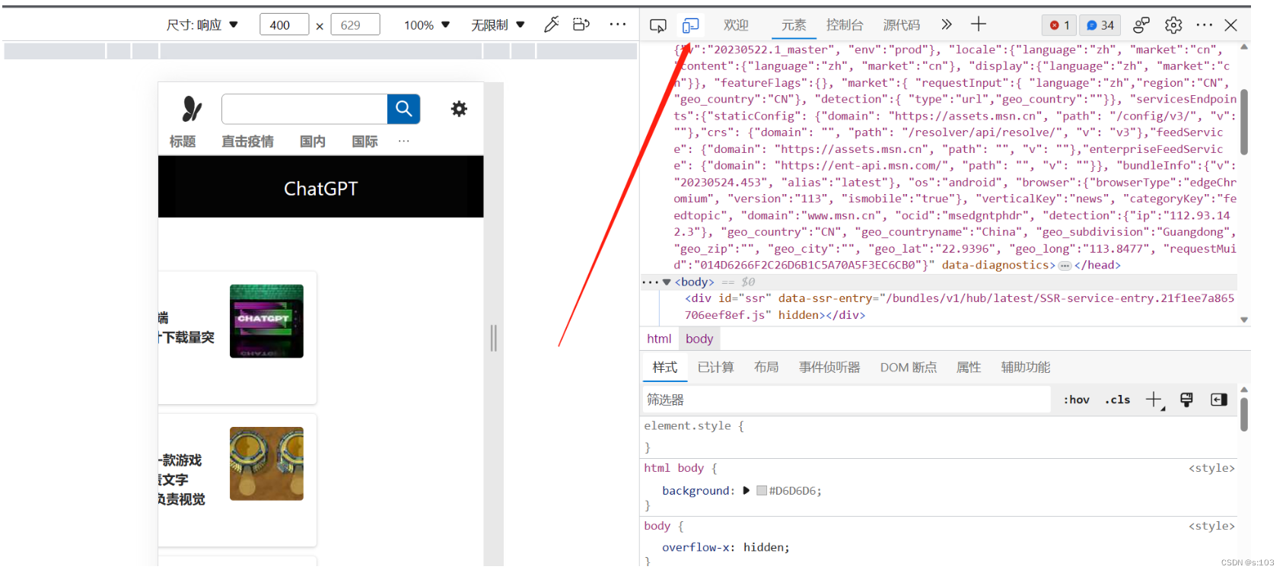The height and width of the screenshot is (573, 1286).
Task: Open DevTools settings gear
Action: pyautogui.click(x=1173, y=25)
